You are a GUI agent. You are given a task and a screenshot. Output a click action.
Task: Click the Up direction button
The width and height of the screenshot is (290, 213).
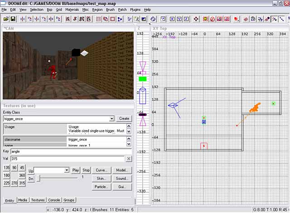click(x=31, y=171)
